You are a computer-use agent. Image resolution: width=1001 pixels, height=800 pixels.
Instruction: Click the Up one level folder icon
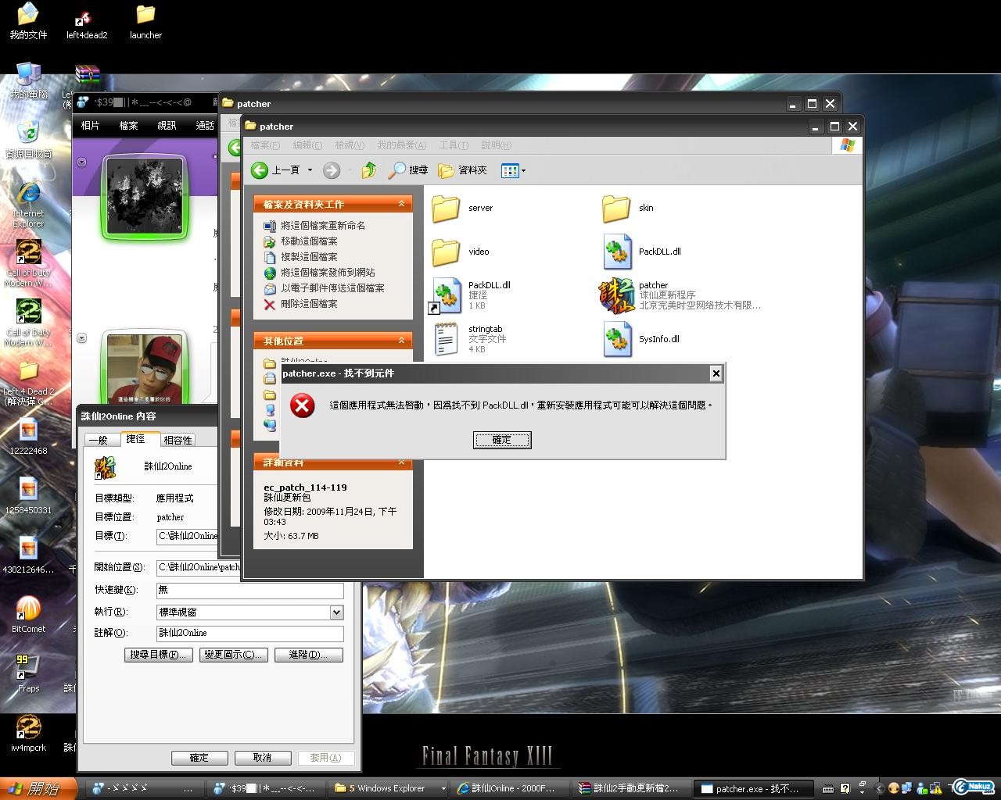369,170
